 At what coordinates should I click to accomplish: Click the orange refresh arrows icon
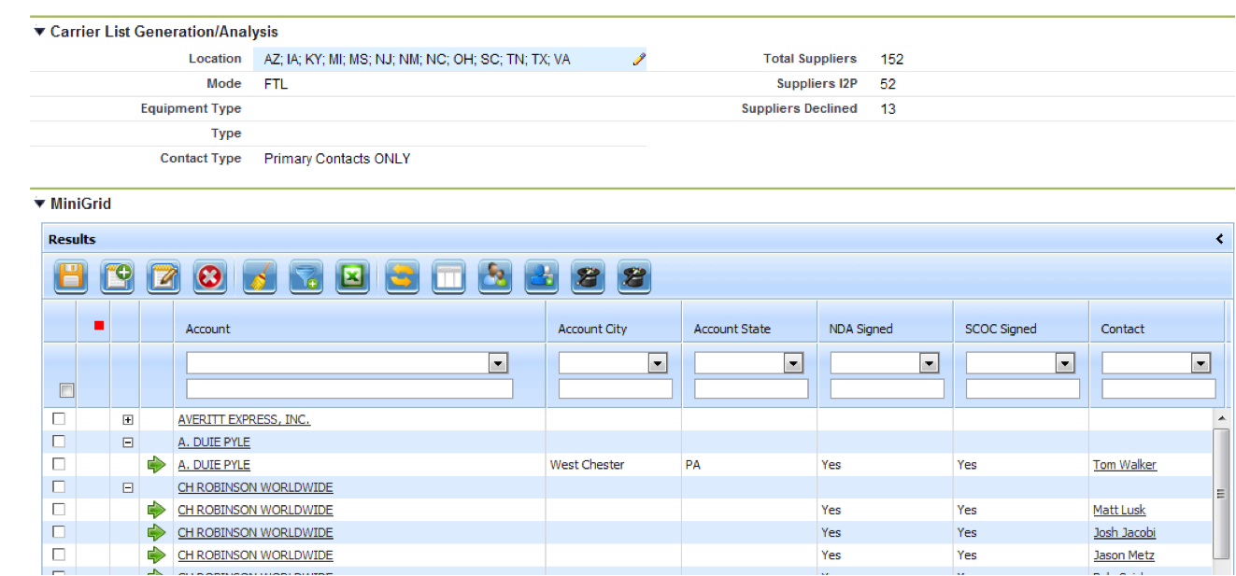pos(402,277)
